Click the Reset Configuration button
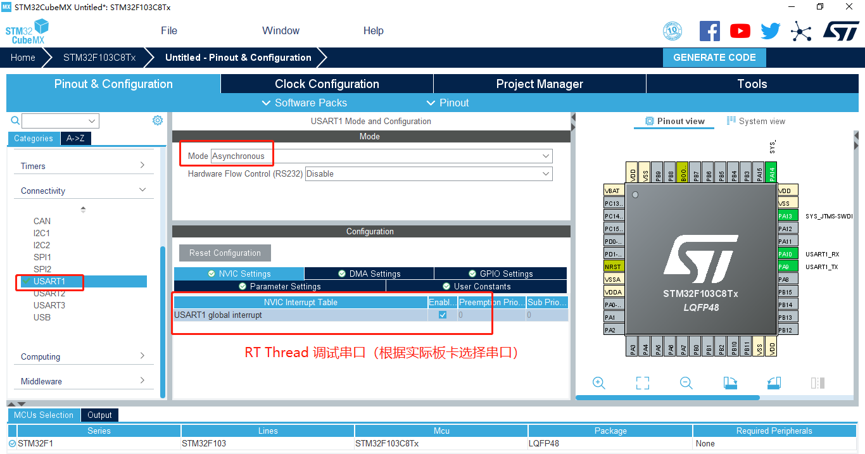Image resolution: width=865 pixels, height=454 pixels. [225, 253]
